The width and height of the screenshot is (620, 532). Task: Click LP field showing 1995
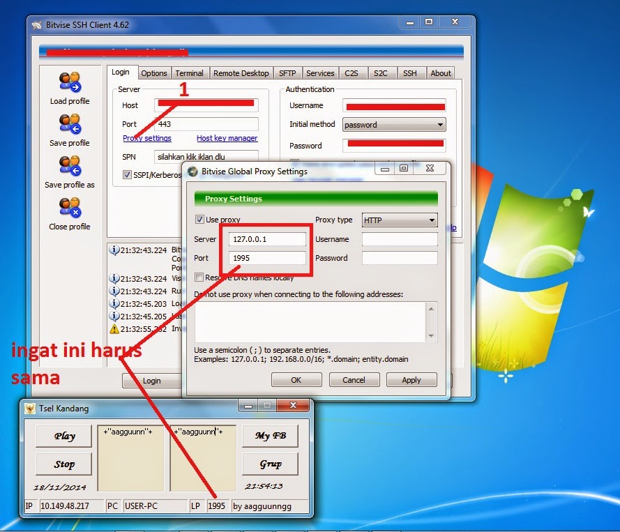218,506
